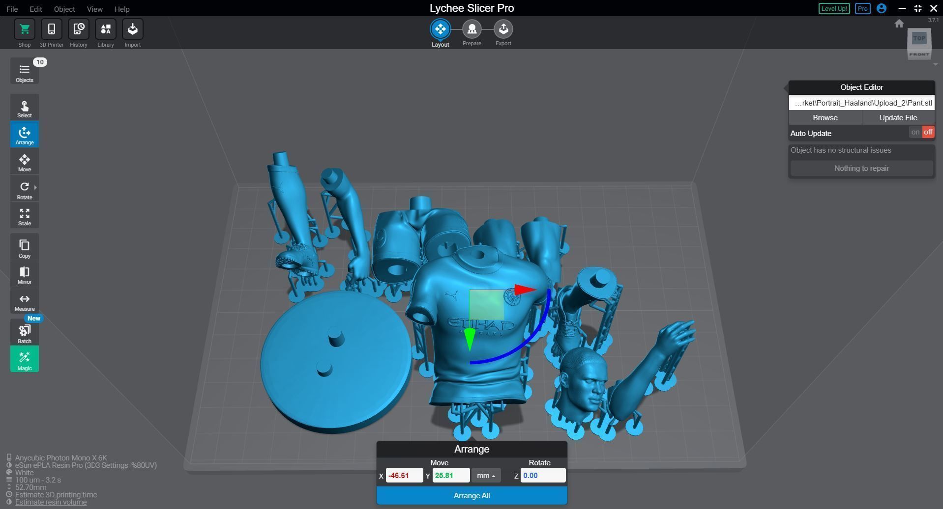This screenshot has height=509, width=943.
Task: Click the Arrange All button
Action: [471, 496]
